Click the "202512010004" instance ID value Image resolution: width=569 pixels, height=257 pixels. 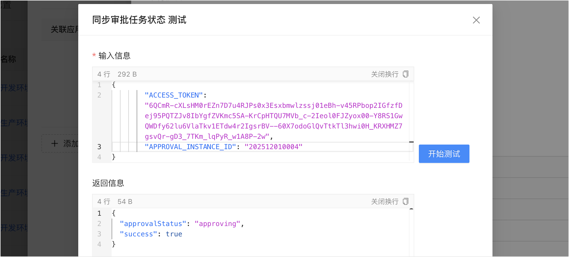coord(273,147)
